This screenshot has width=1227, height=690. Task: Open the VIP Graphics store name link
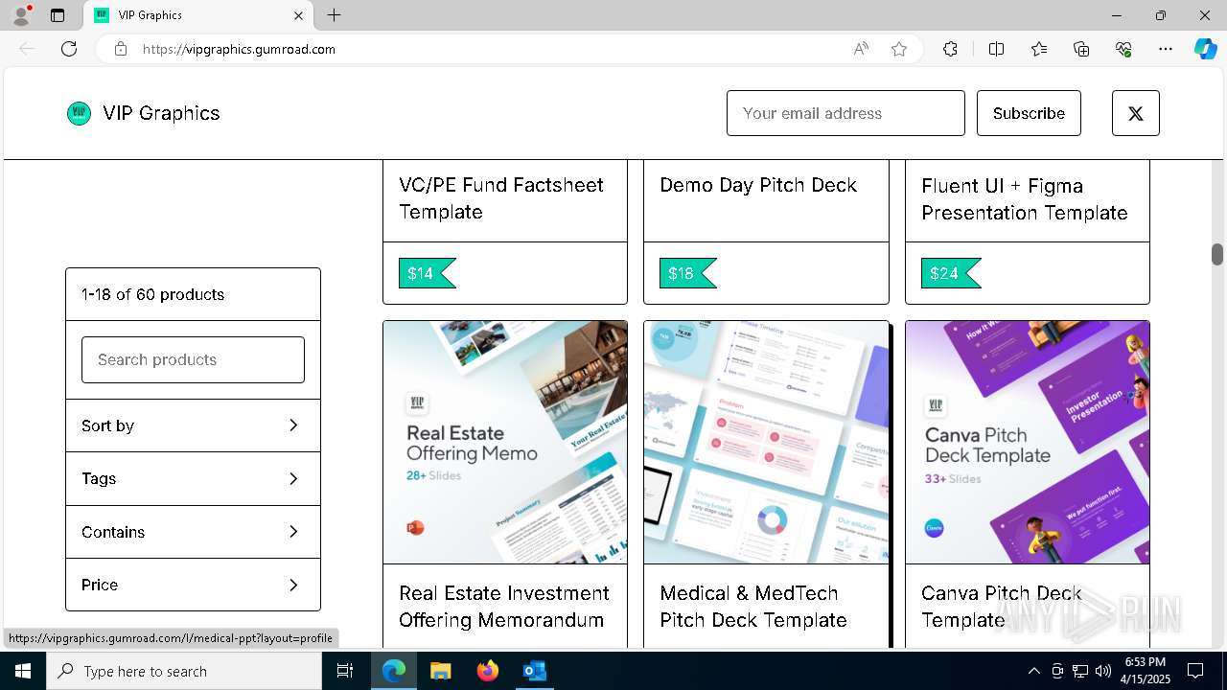point(161,113)
